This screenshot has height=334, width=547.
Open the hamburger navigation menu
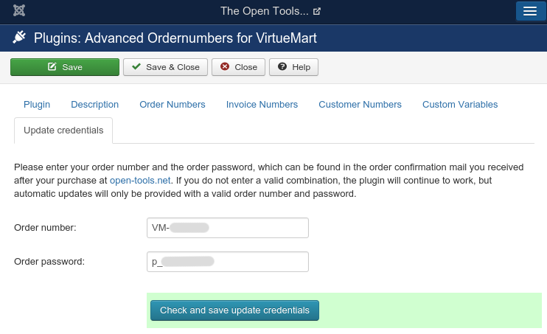tap(529, 11)
